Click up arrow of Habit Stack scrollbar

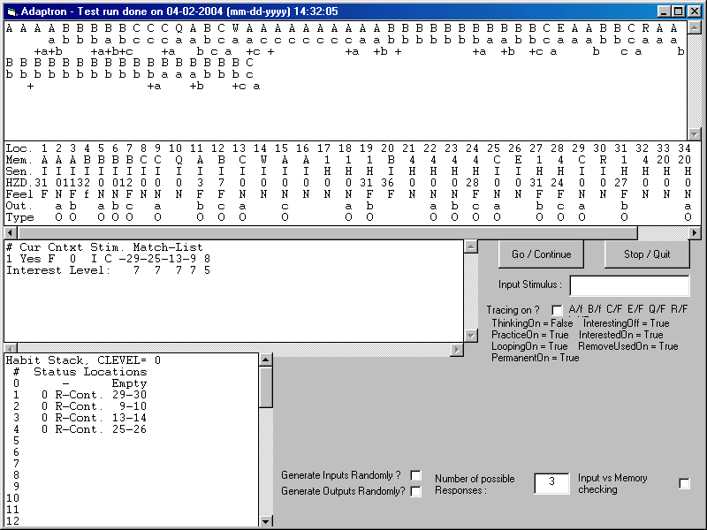click(x=266, y=360)
